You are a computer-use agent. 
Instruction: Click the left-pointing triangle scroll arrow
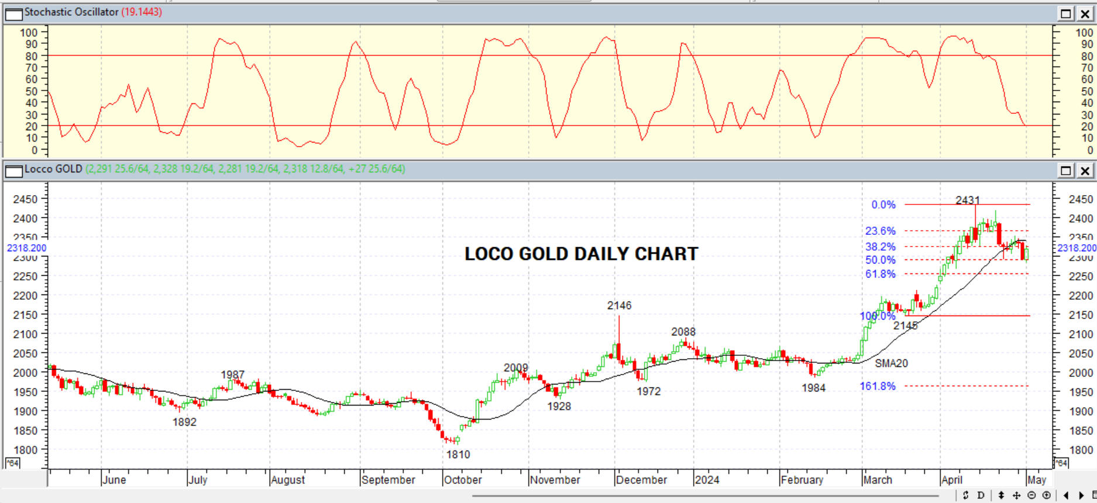[x=1066, y=495]
